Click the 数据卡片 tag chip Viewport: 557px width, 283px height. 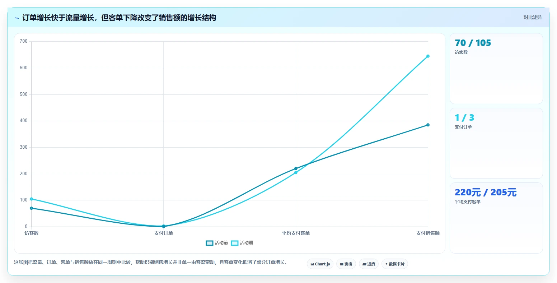(394, 264)
